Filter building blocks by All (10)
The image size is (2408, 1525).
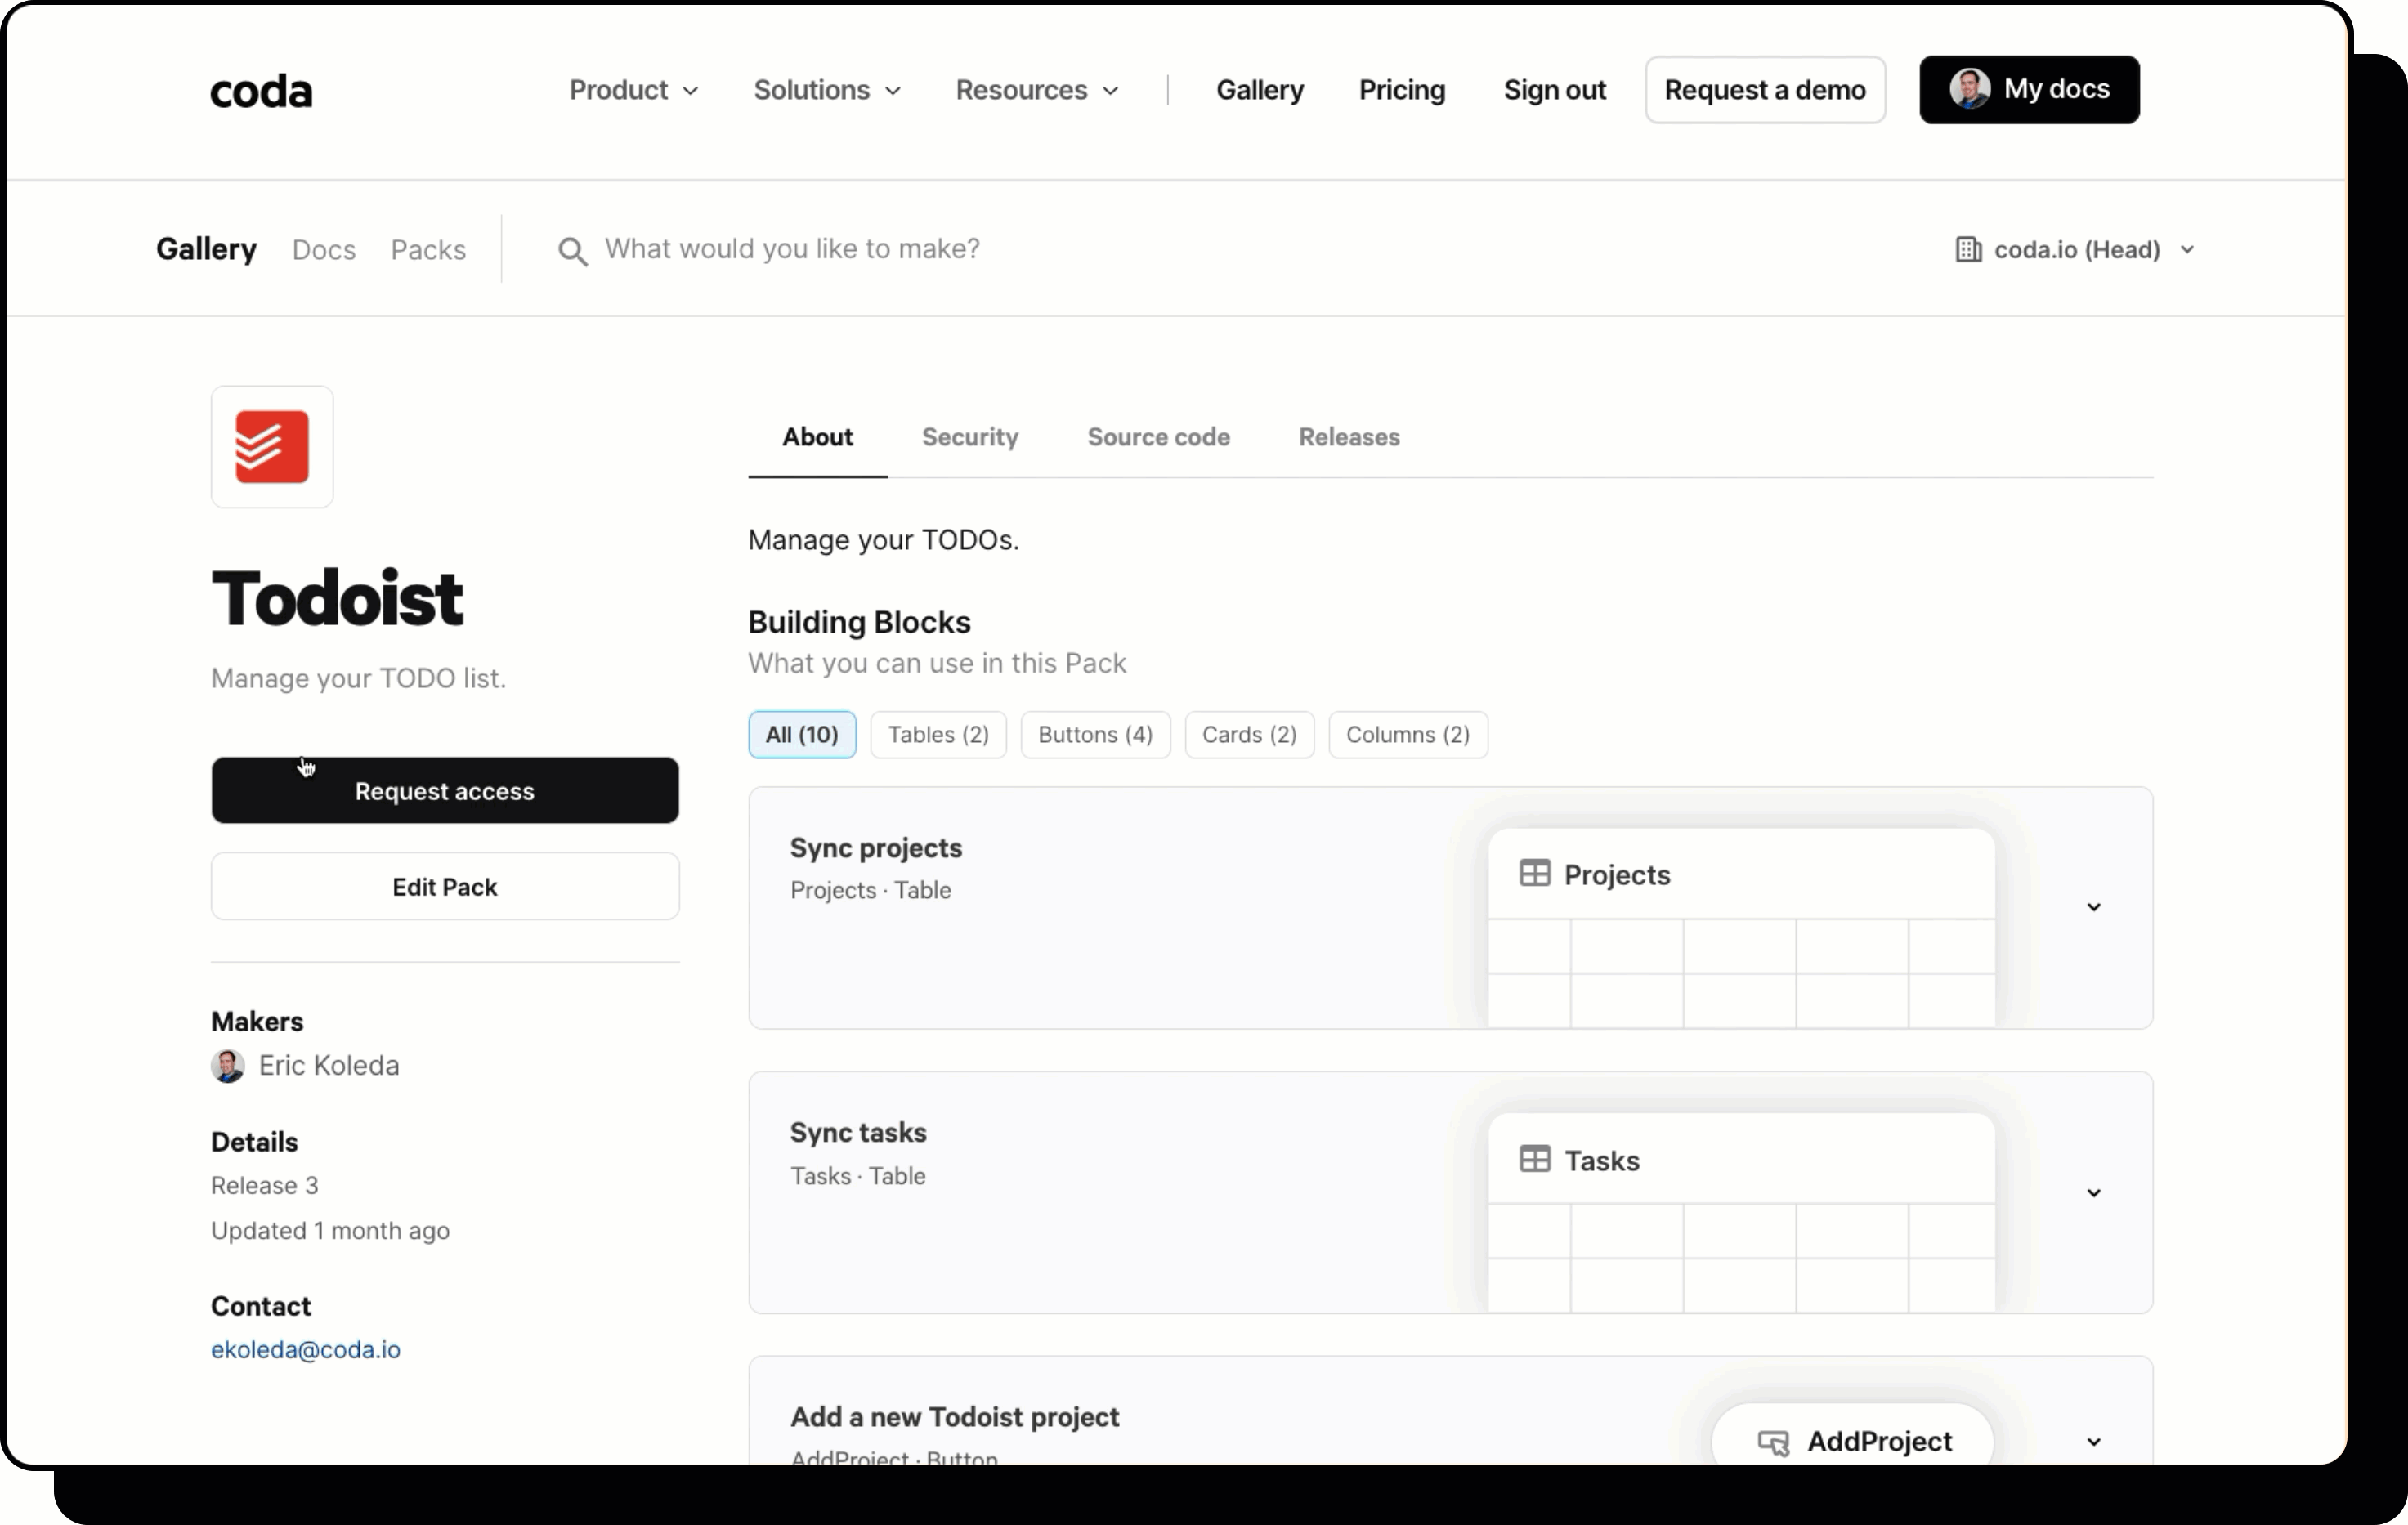click(802, 734)
